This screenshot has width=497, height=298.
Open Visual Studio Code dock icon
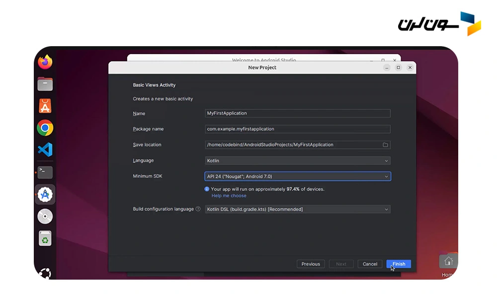45,150
